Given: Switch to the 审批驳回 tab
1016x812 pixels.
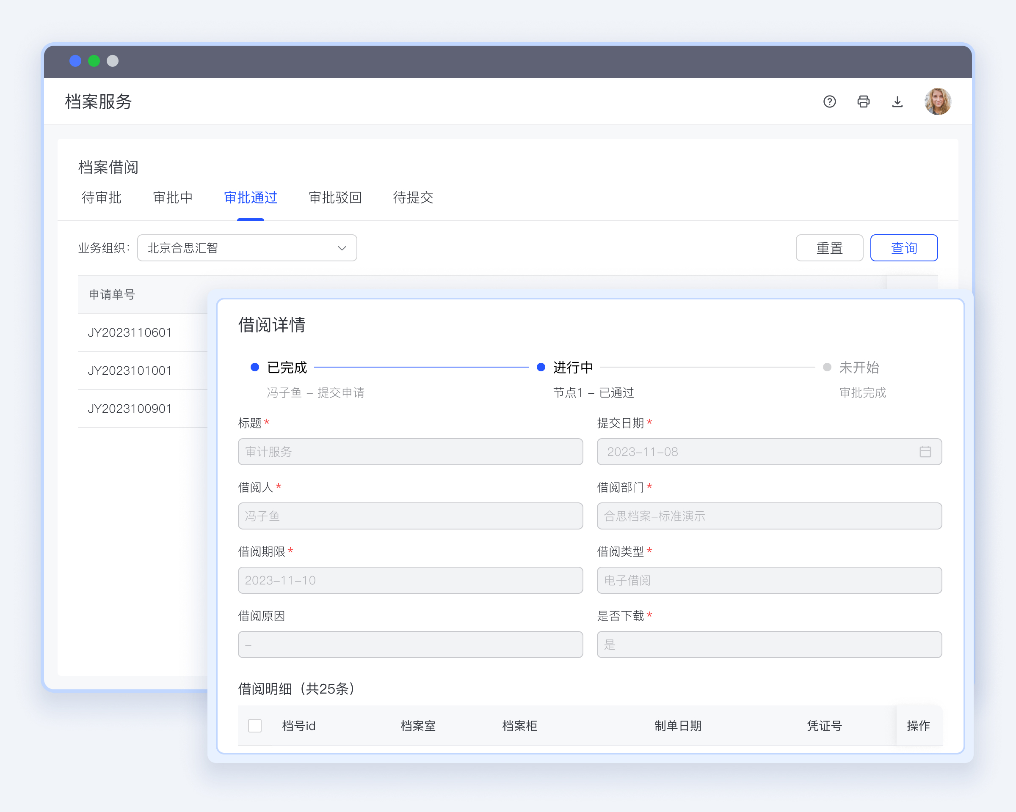Looking at the screenshot, I should click(335, 198).
